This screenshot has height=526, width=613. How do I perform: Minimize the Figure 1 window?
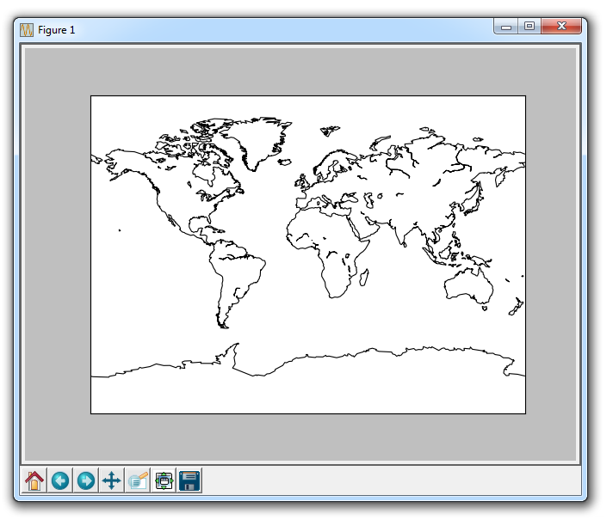(506, 28)
